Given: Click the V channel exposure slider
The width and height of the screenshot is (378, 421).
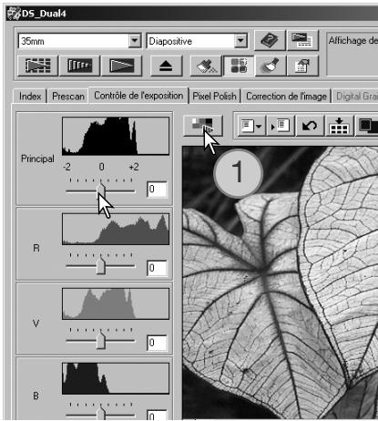Looking at the screenshot, I should point(100,341).
